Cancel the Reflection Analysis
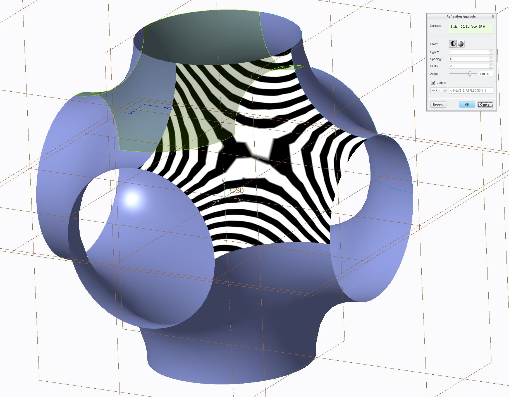The height and width of the screenshot is (397, 509). pyautogui.click(x=485, y=104)
